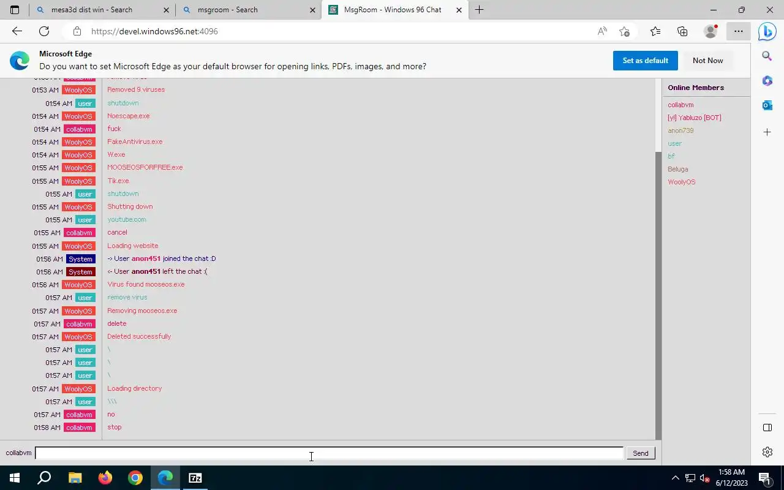Viewport: 784px width, 490px height.
Task: Open 7-Zip from the taskbar
Action: pyautogui.click(x=195, y=478)
